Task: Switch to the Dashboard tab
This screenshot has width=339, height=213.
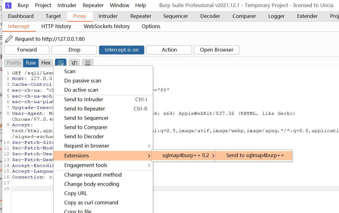Action: point(21,16)
